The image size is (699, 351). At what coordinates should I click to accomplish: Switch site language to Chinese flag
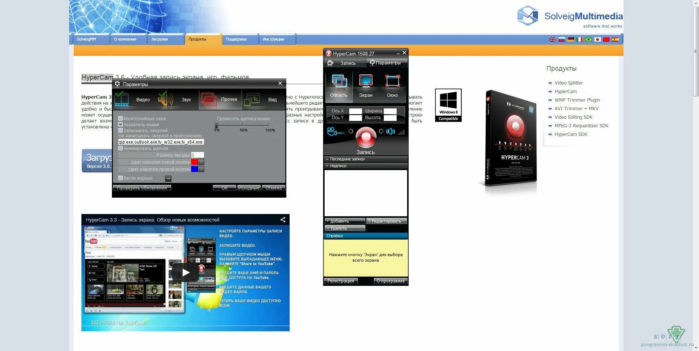(606, 39)
